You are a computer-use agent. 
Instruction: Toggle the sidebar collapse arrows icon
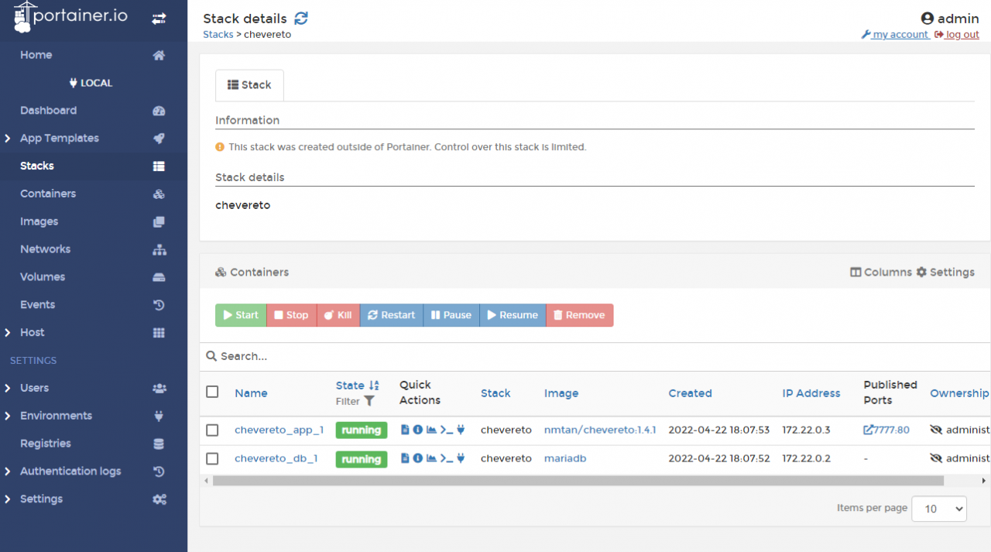click(159, 19)
